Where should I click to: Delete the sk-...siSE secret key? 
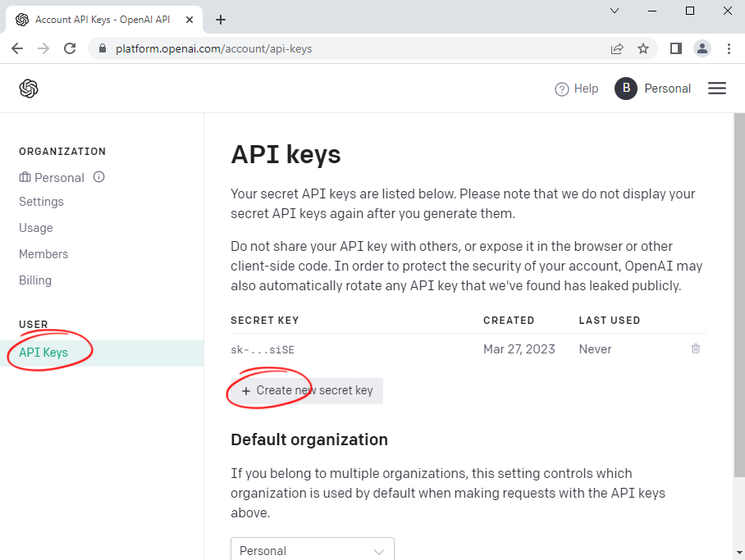(x=696, y=348)
